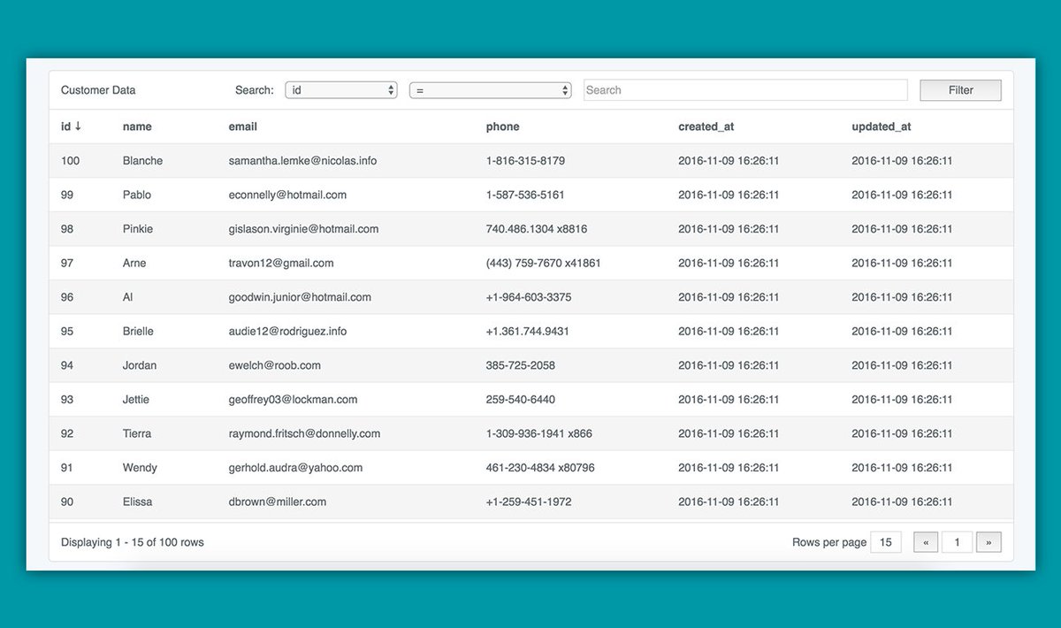The height and width of the screenshot is (628, 1061).
Task: Select phone 1-309-936-1941 x866
Action: [539, 433]
